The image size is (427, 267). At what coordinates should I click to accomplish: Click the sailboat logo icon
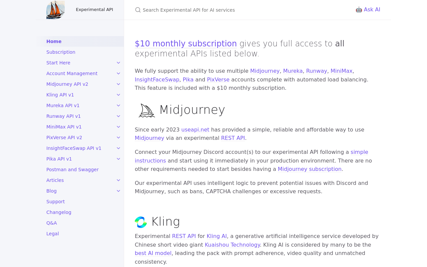point(55,10)
